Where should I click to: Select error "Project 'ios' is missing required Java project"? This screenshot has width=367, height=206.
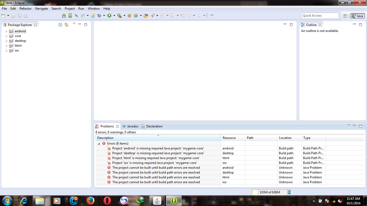click(154, 163)
